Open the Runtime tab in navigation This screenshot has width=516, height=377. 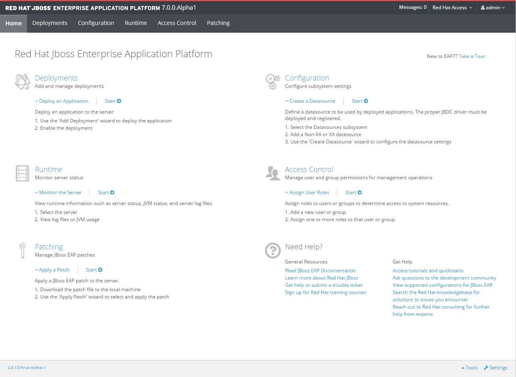coord(136,23)
